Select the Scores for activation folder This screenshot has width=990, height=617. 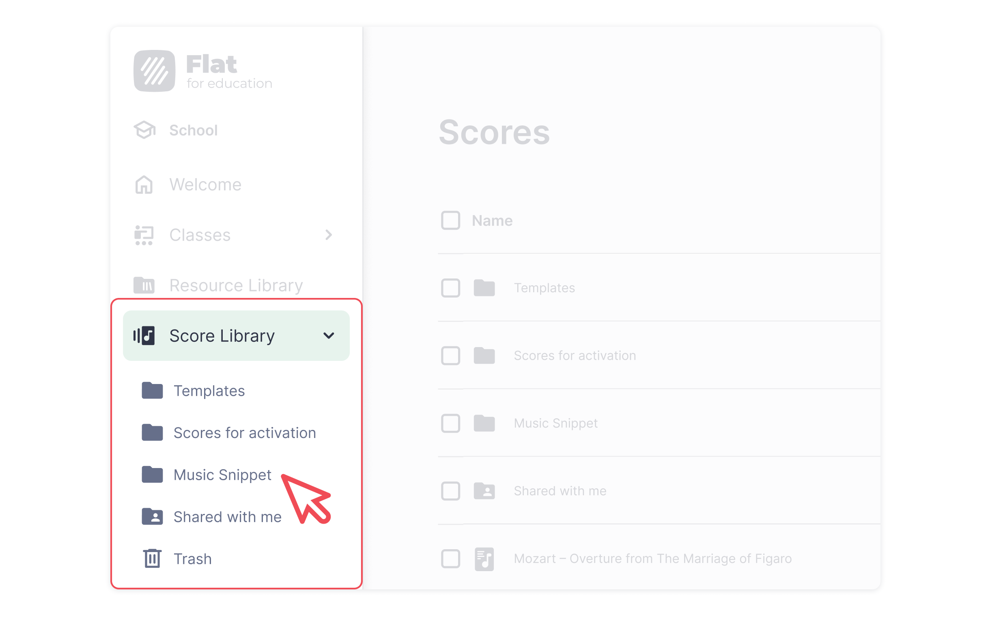click(244, 432)
